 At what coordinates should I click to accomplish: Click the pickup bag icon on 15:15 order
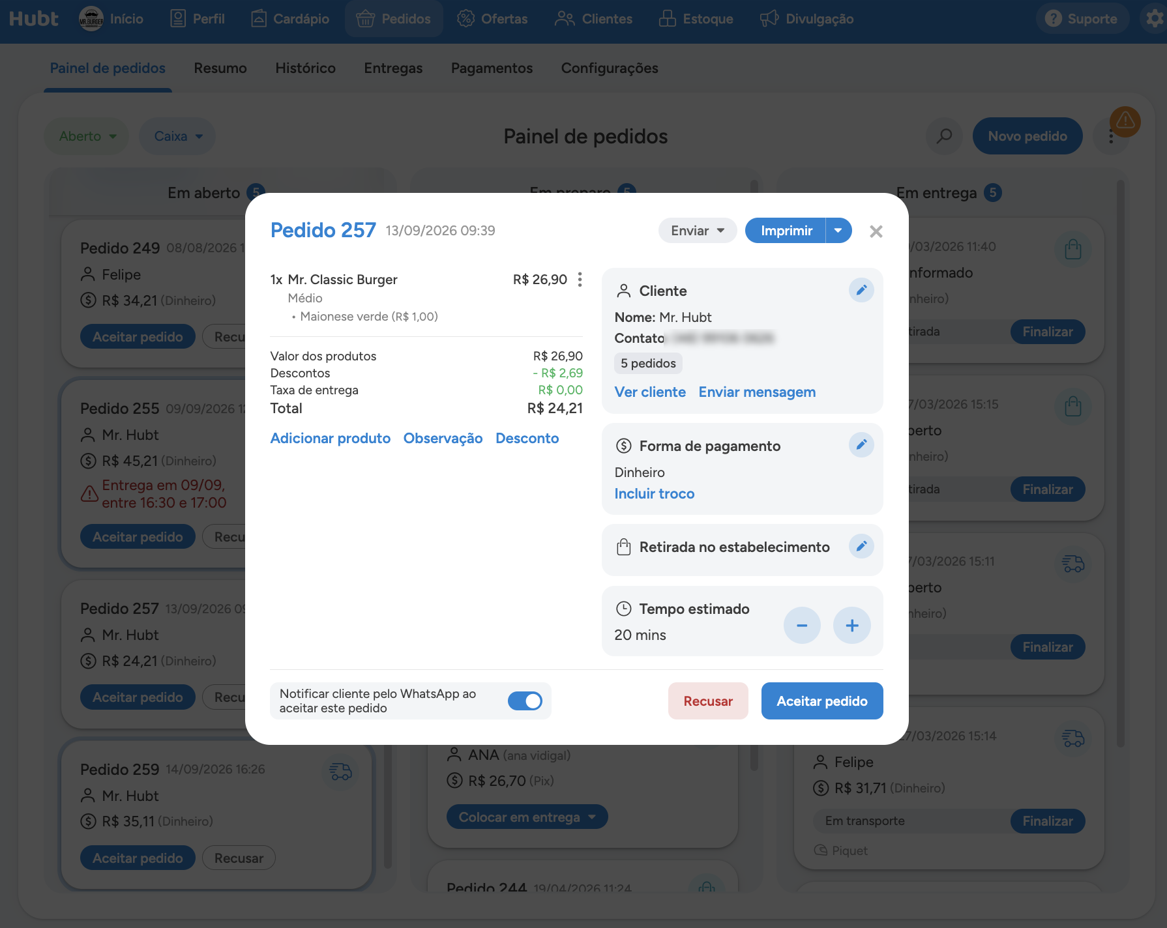click(1073, 407)
